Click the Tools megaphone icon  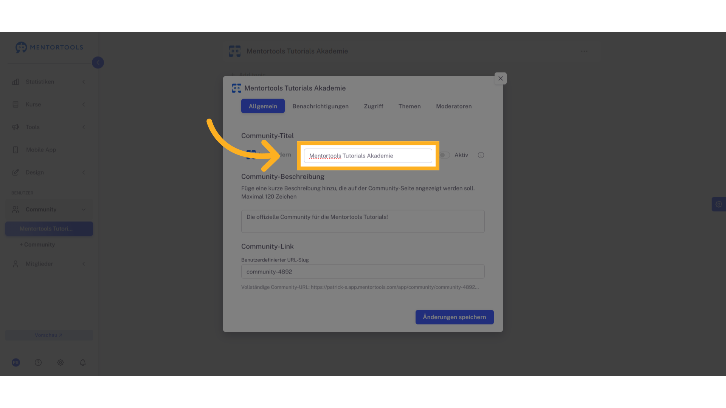(16, 127)
